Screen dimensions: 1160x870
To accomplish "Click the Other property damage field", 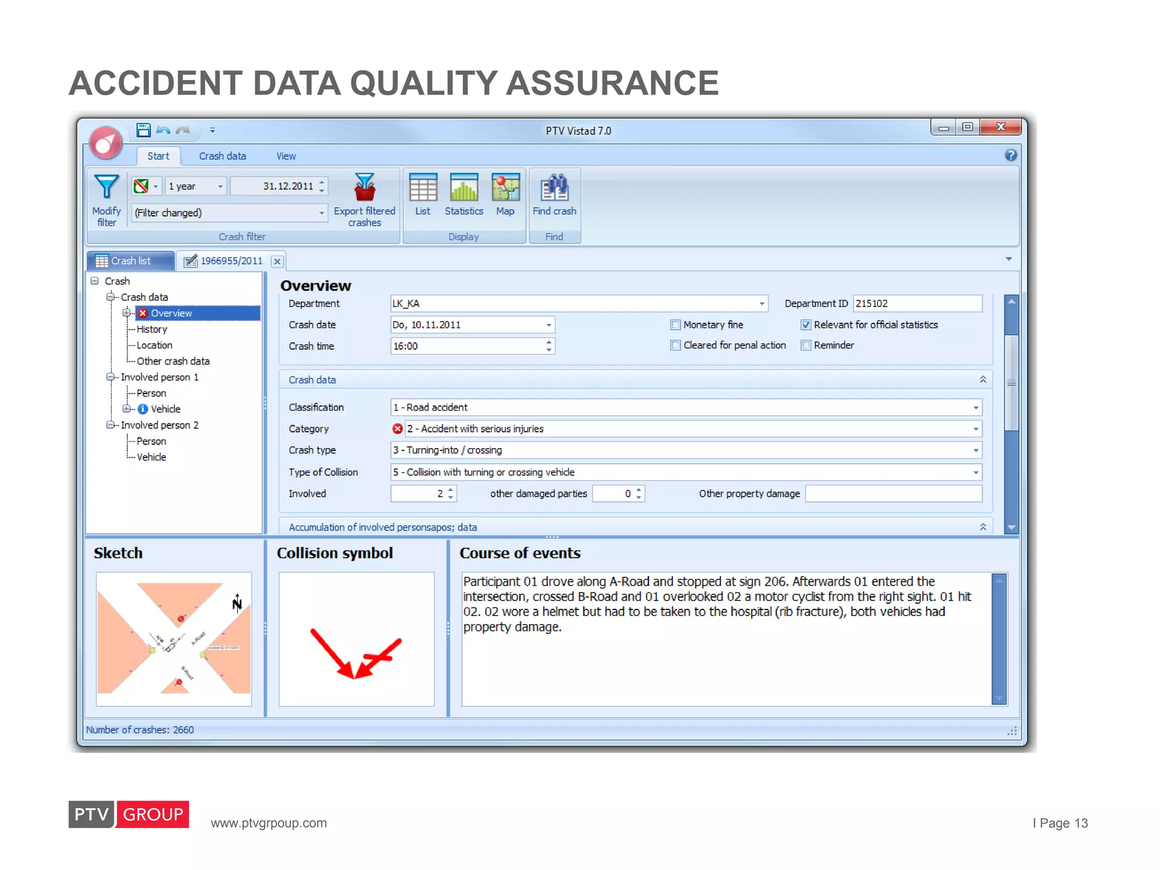I will (x=893, y=493).
